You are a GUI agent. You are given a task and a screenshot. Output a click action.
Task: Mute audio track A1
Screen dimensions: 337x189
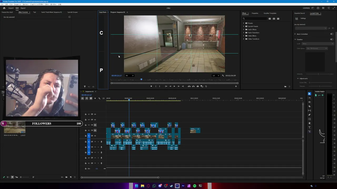coord(95,142)
